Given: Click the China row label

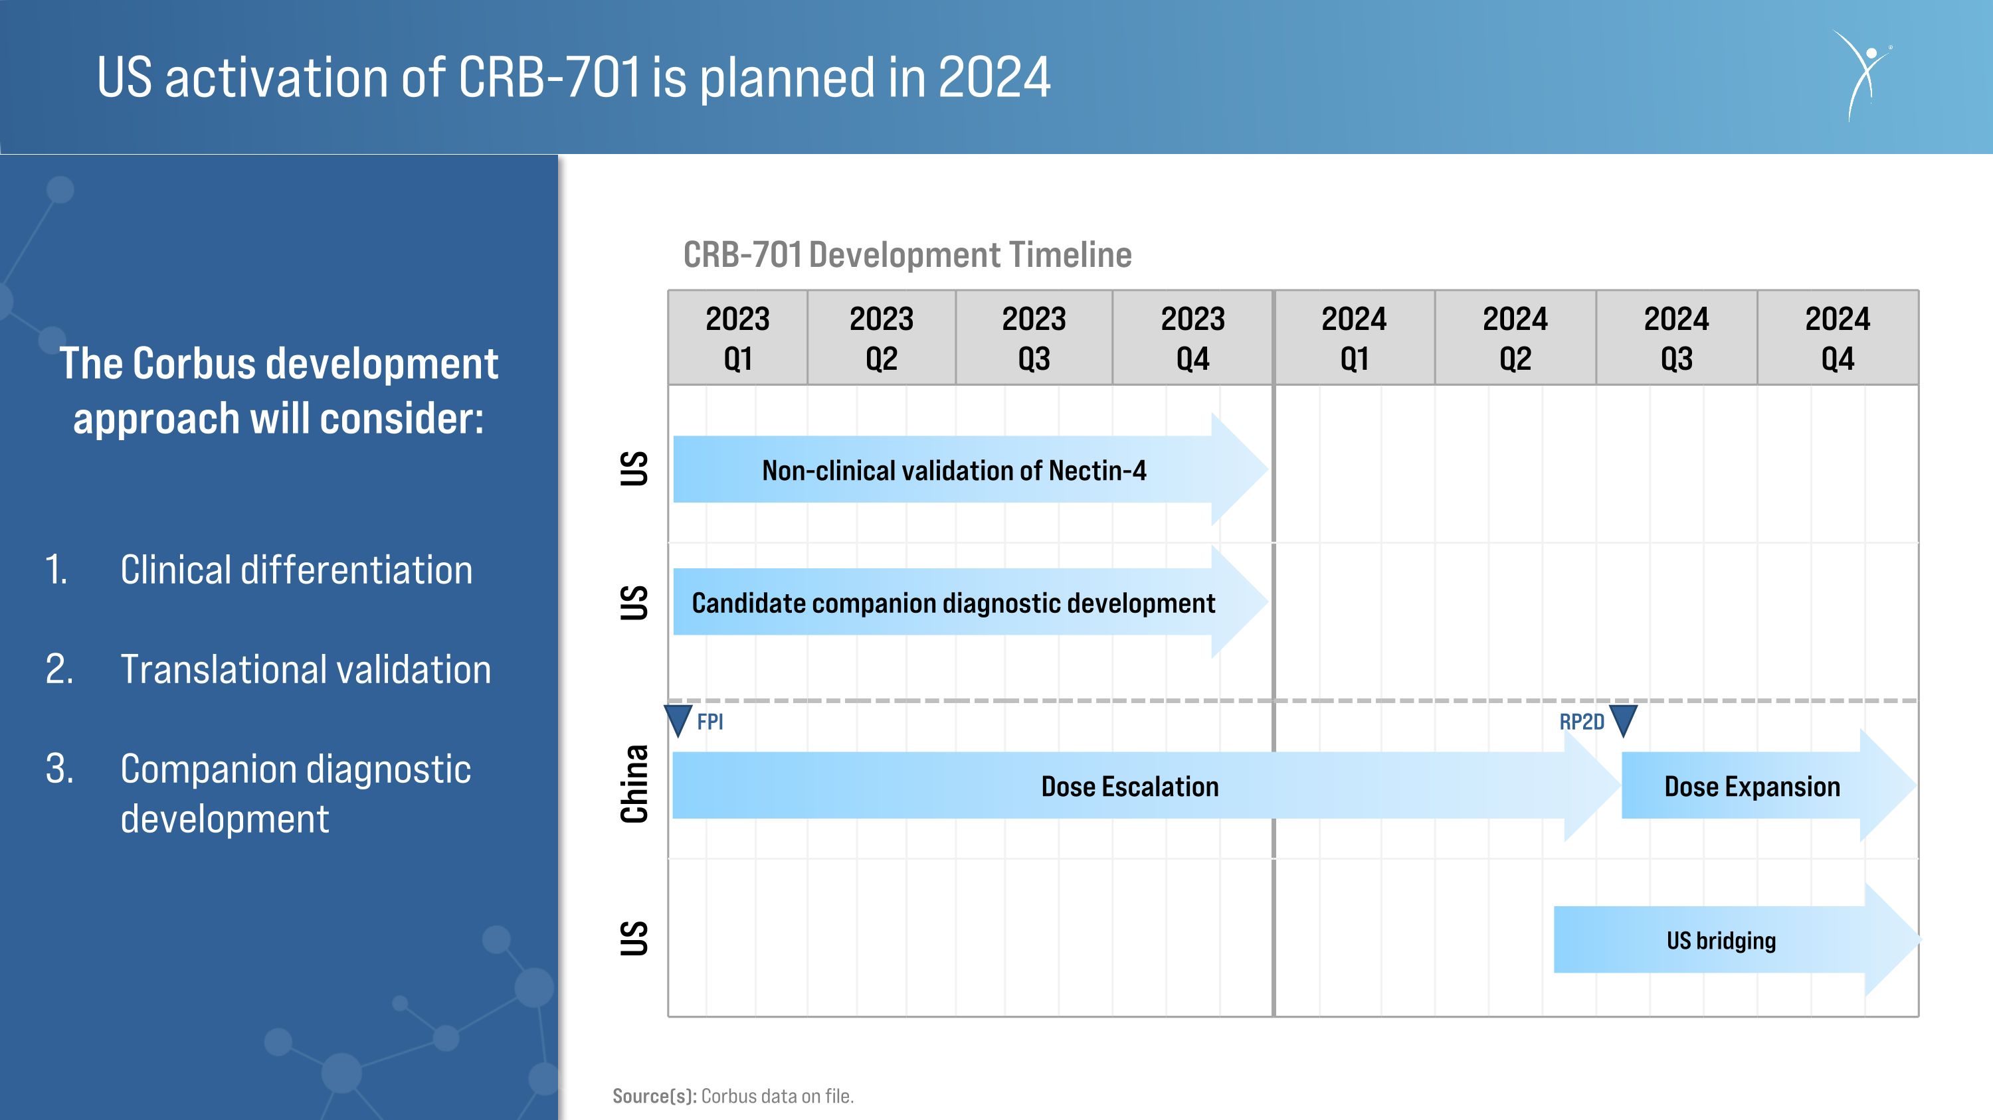Looking at the screenshot, I should 634,784.
